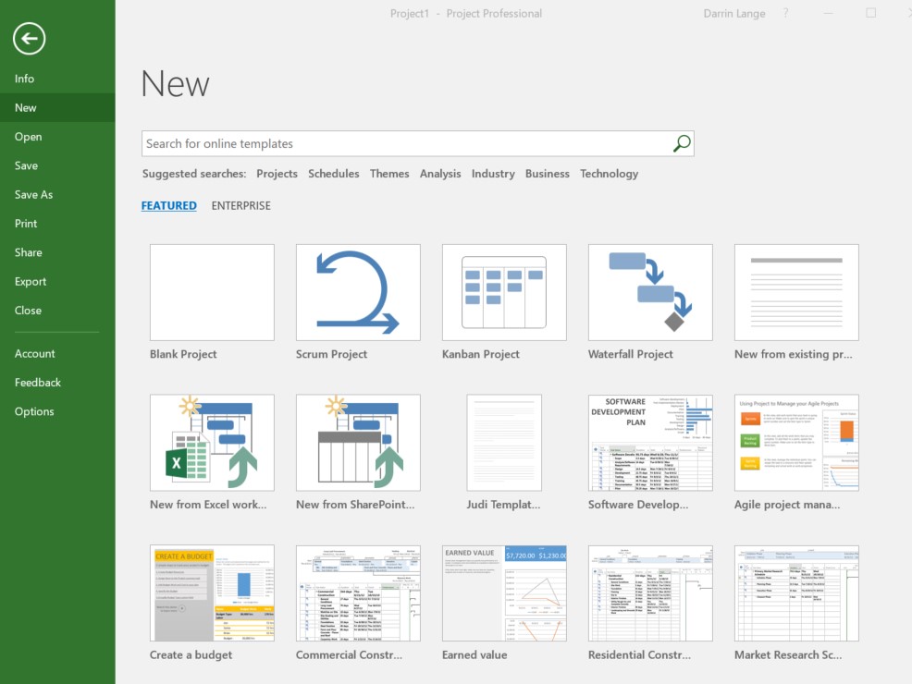Viewport: 912px width, 684px height.
Task: Open the Print page
Action: 57,223
